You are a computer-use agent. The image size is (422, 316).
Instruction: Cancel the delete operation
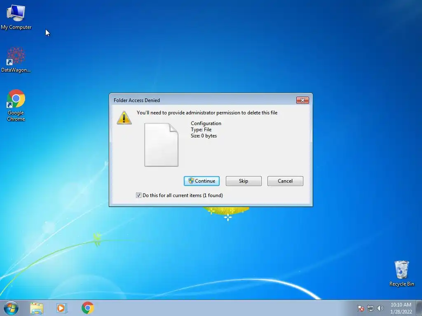click(x=285, y=181)
